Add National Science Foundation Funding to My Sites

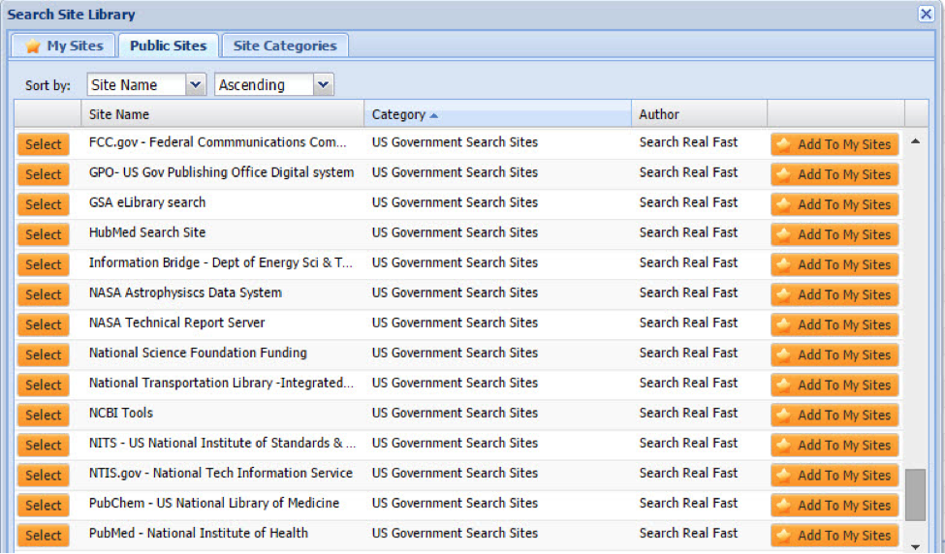point(835,355)
